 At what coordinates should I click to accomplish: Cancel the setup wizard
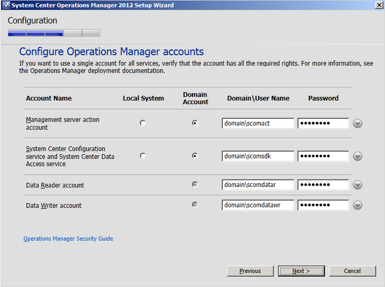click(x=352, y=271)
